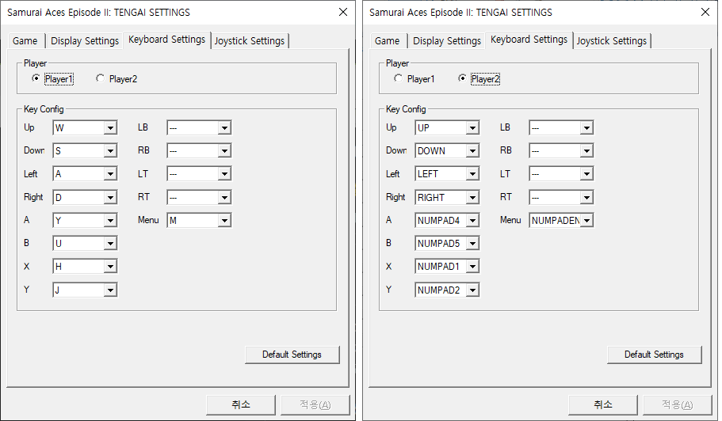Open Up key dropdown showing W
This screenshot has height=421, width=722.
click(x=85, y=127)
